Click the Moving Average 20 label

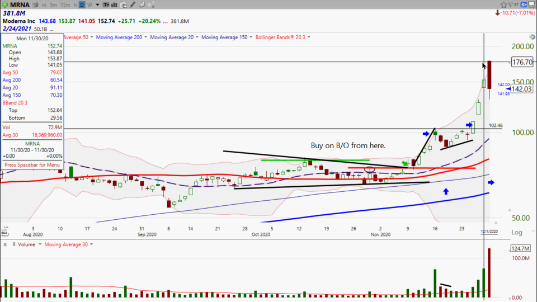click(172, 37)
